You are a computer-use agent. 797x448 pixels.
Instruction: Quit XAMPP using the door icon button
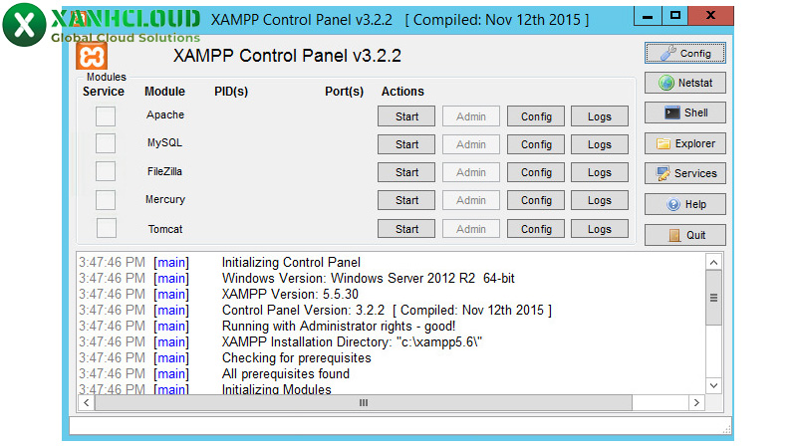684,235
